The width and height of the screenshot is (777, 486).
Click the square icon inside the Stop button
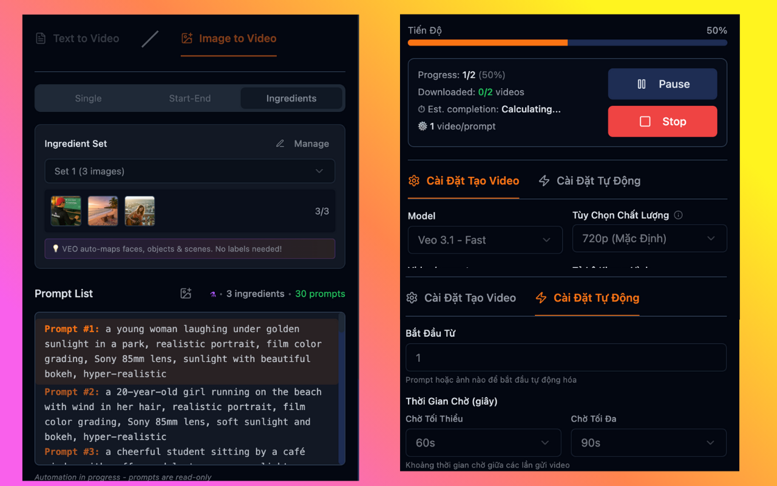pos(645,122)
